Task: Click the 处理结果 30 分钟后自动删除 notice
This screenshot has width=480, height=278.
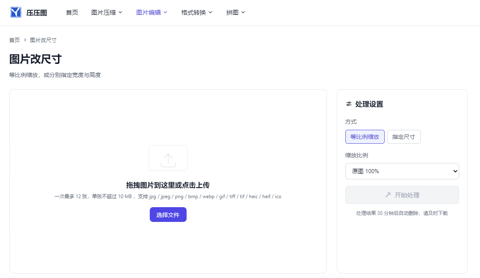Action: click(402, 213)
